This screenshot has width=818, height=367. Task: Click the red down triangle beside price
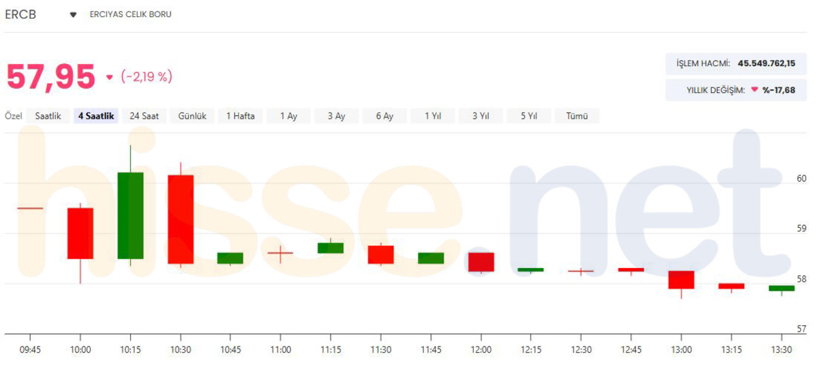[109, 78]
